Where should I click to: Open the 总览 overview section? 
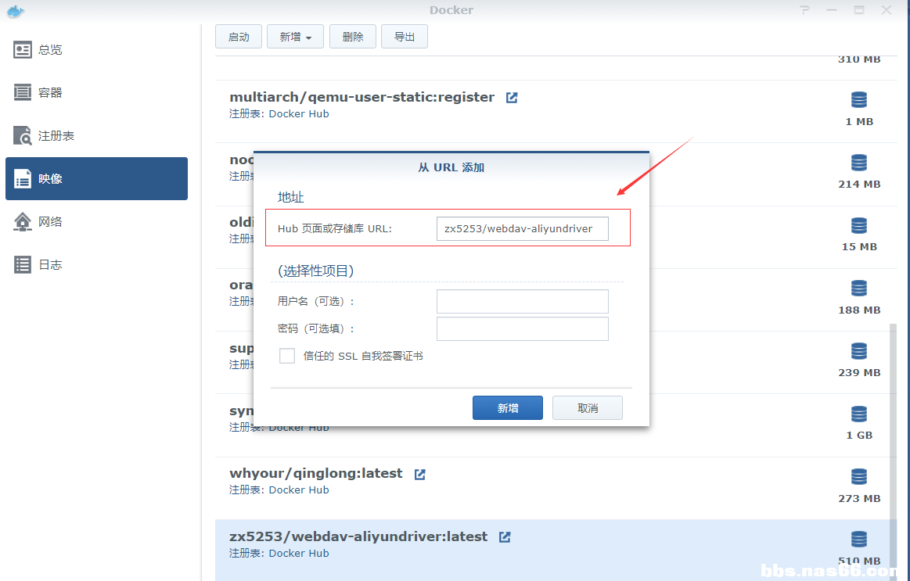96,50
